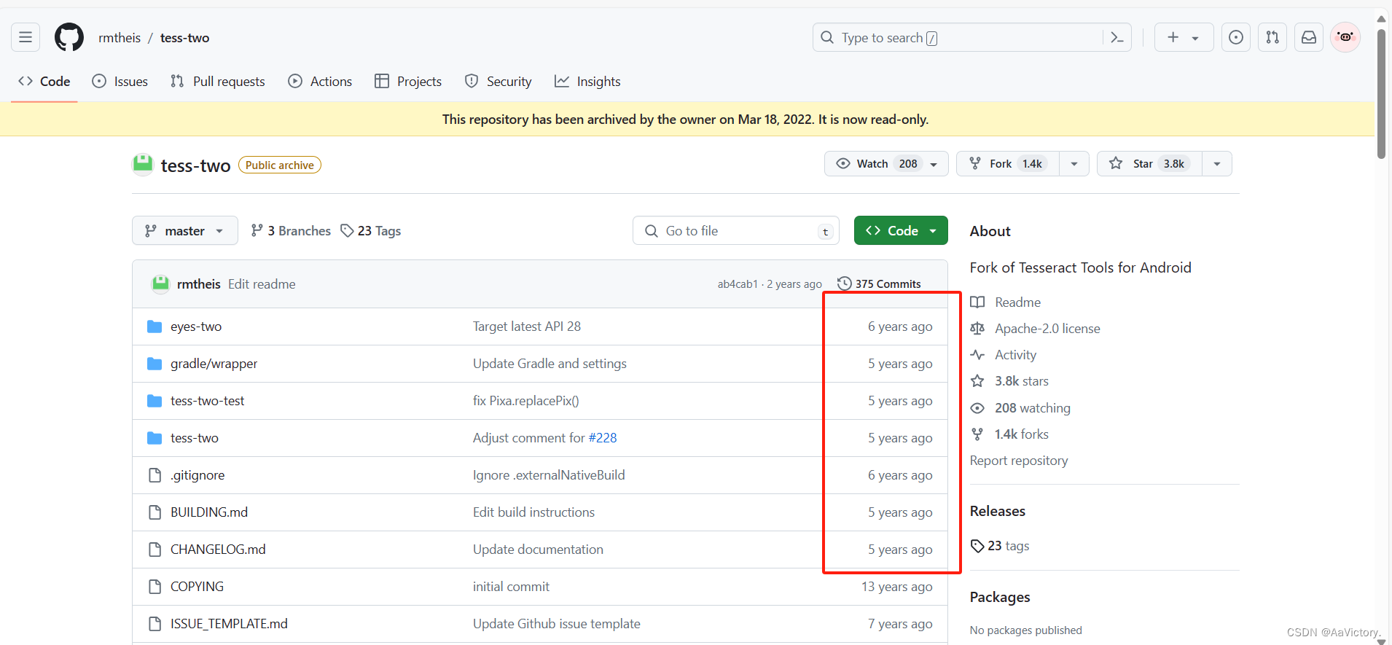This screenshot has height=645, width=1392.
Task: Open the issues circle-dot header icon
Action: [x=1236, y=37]
